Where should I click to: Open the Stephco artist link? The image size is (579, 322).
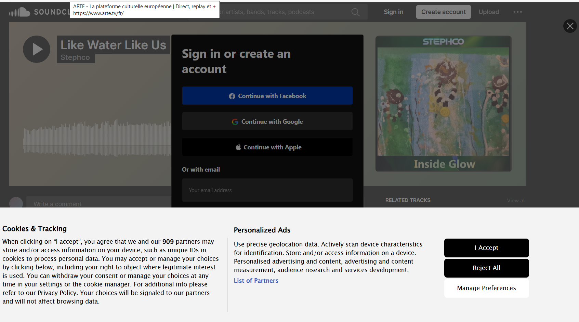click(x=75, y=57)
